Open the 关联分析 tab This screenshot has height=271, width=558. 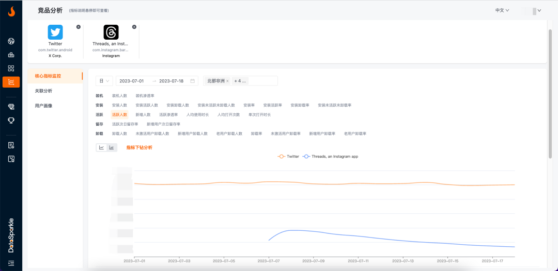tap(43, 91)
